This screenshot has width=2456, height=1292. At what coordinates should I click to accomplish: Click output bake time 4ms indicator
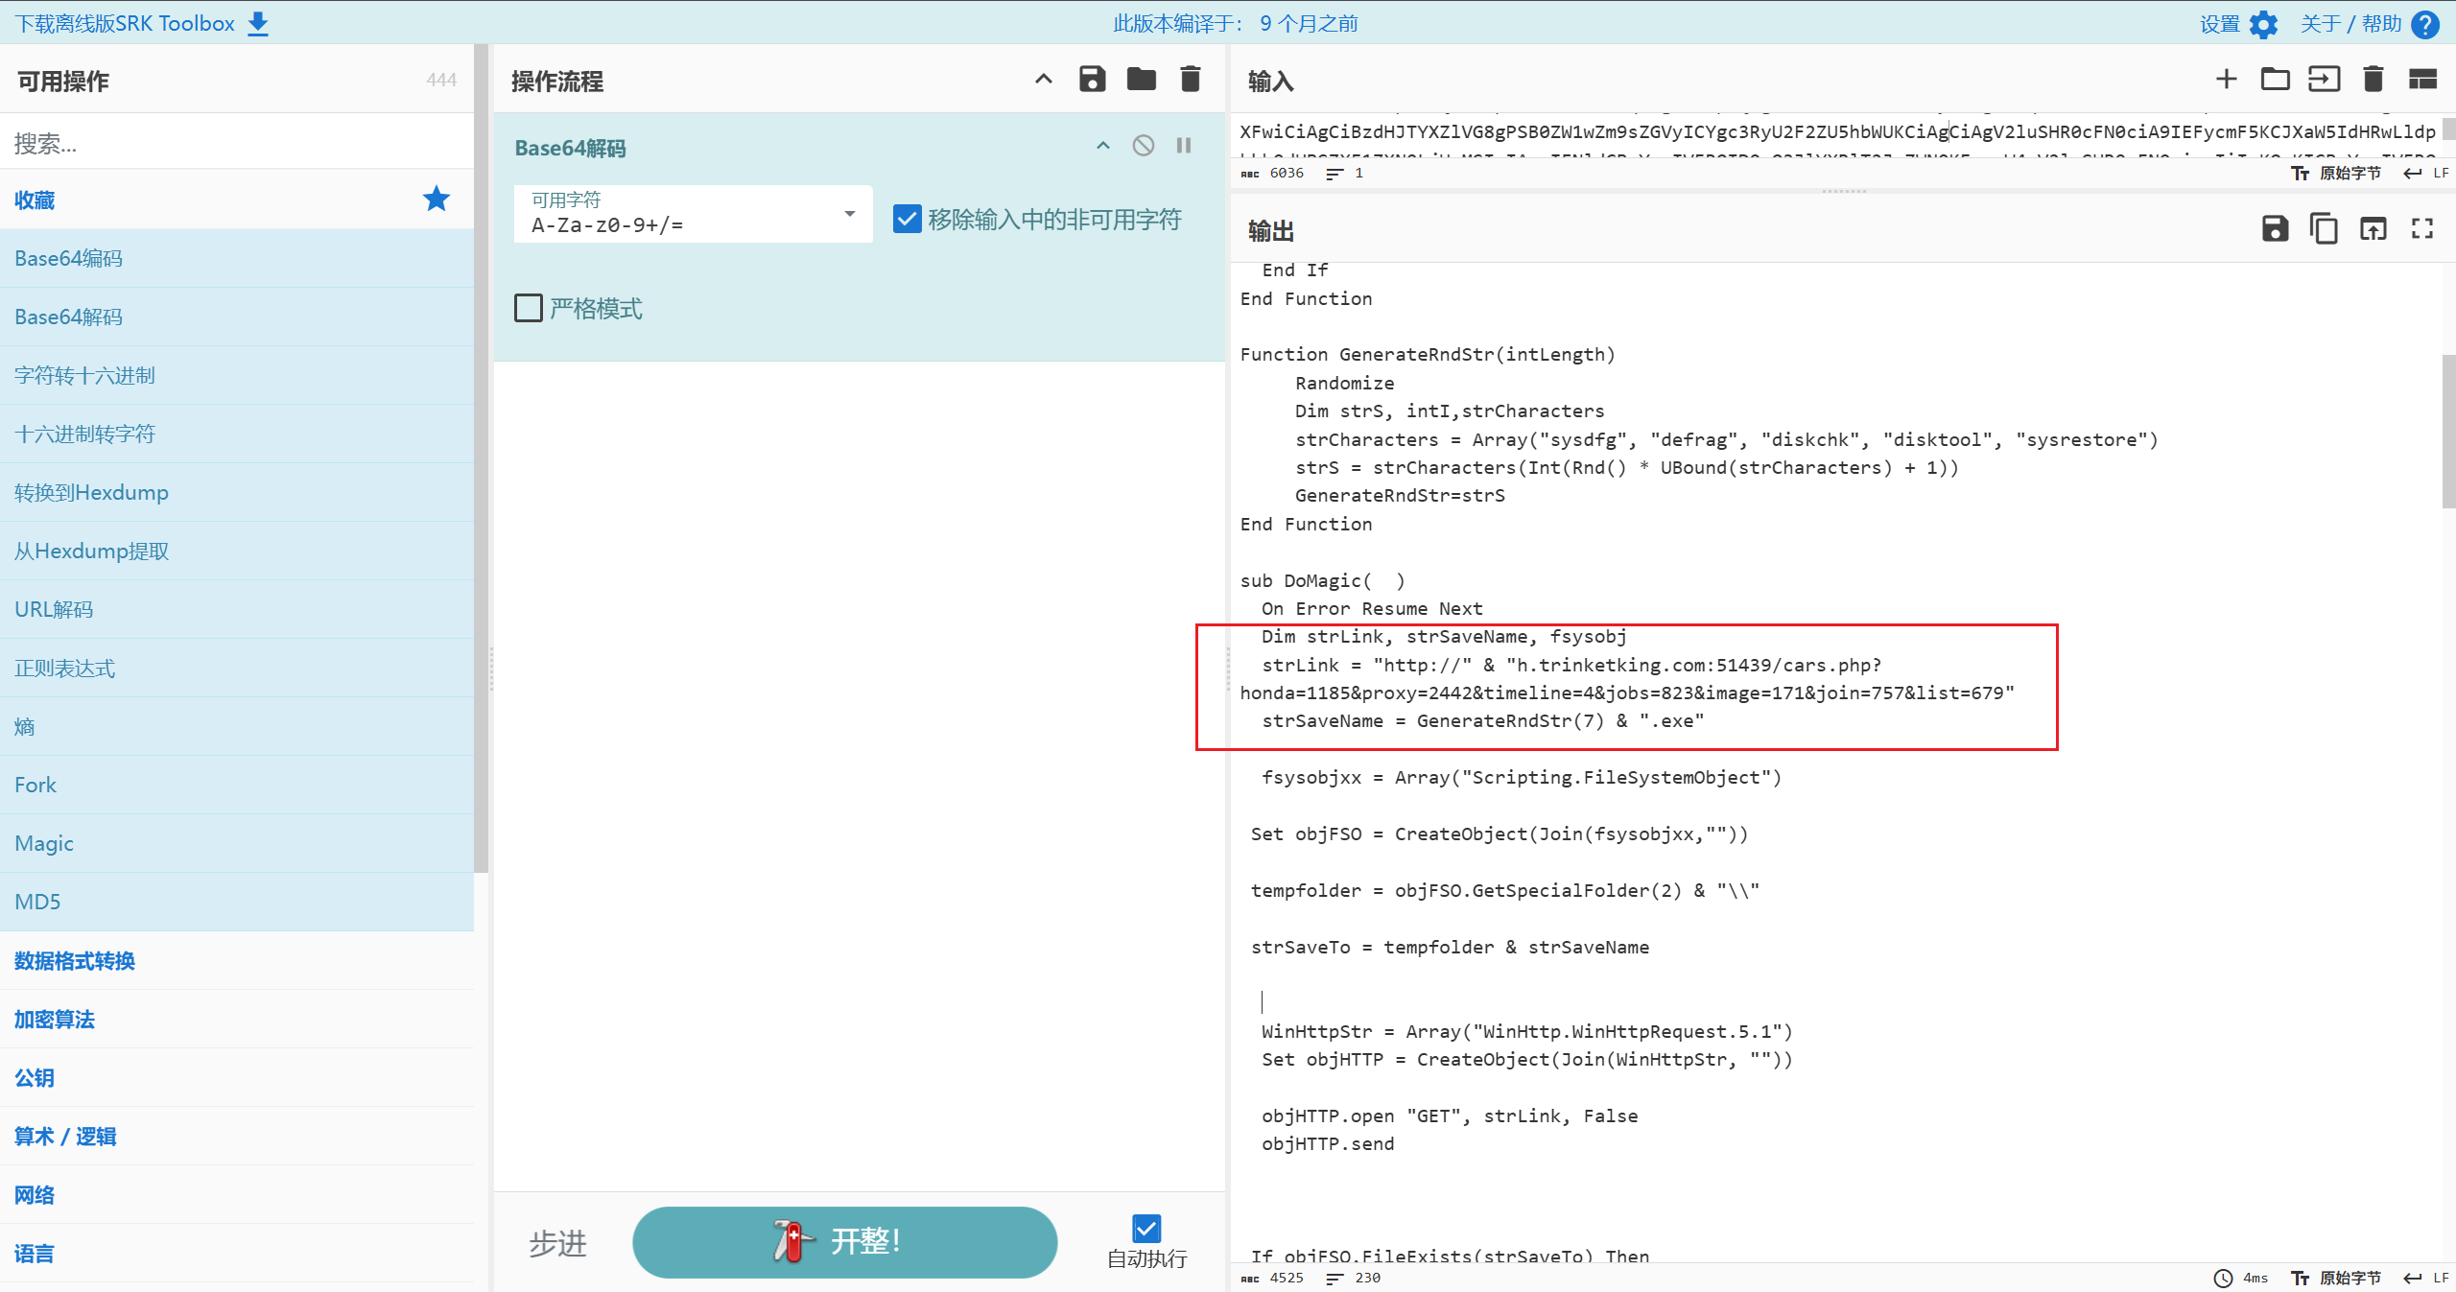[x=2241, y=1278]
